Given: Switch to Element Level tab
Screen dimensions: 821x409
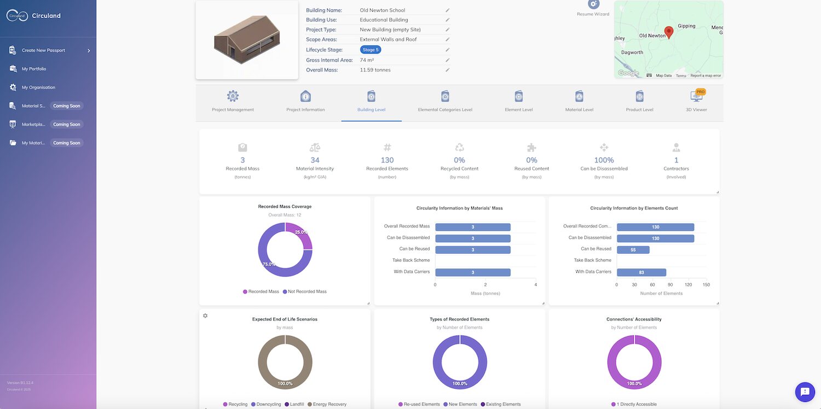Looking at the screenshot, I should pos(518,102).
